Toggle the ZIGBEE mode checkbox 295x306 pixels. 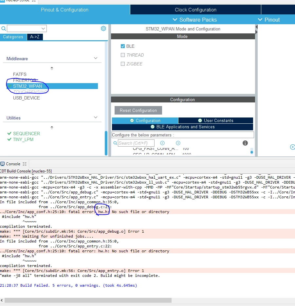click(122, 64)
